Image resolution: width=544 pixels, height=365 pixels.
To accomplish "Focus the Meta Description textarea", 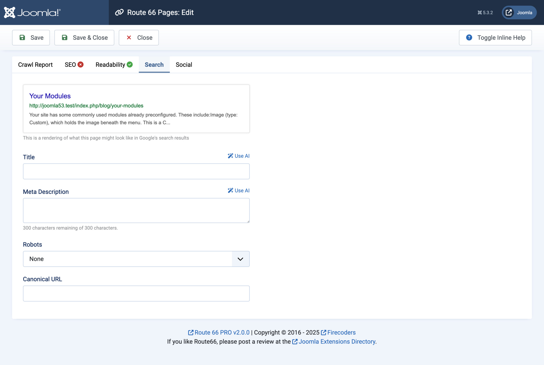I will 136,211.
